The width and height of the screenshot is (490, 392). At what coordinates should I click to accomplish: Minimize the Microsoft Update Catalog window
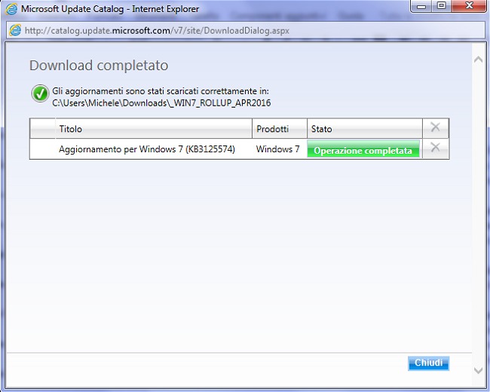point(421,6)
